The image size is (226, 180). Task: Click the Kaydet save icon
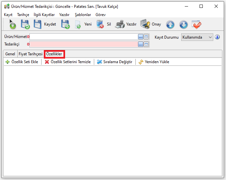pos(38,24)
